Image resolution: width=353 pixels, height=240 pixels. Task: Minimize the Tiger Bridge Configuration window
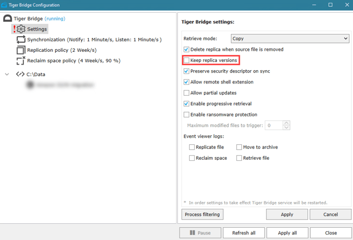314,5
